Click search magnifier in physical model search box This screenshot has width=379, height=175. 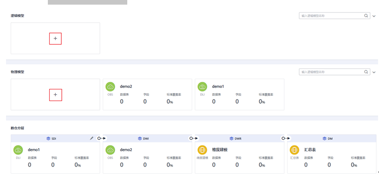(366, 72)
